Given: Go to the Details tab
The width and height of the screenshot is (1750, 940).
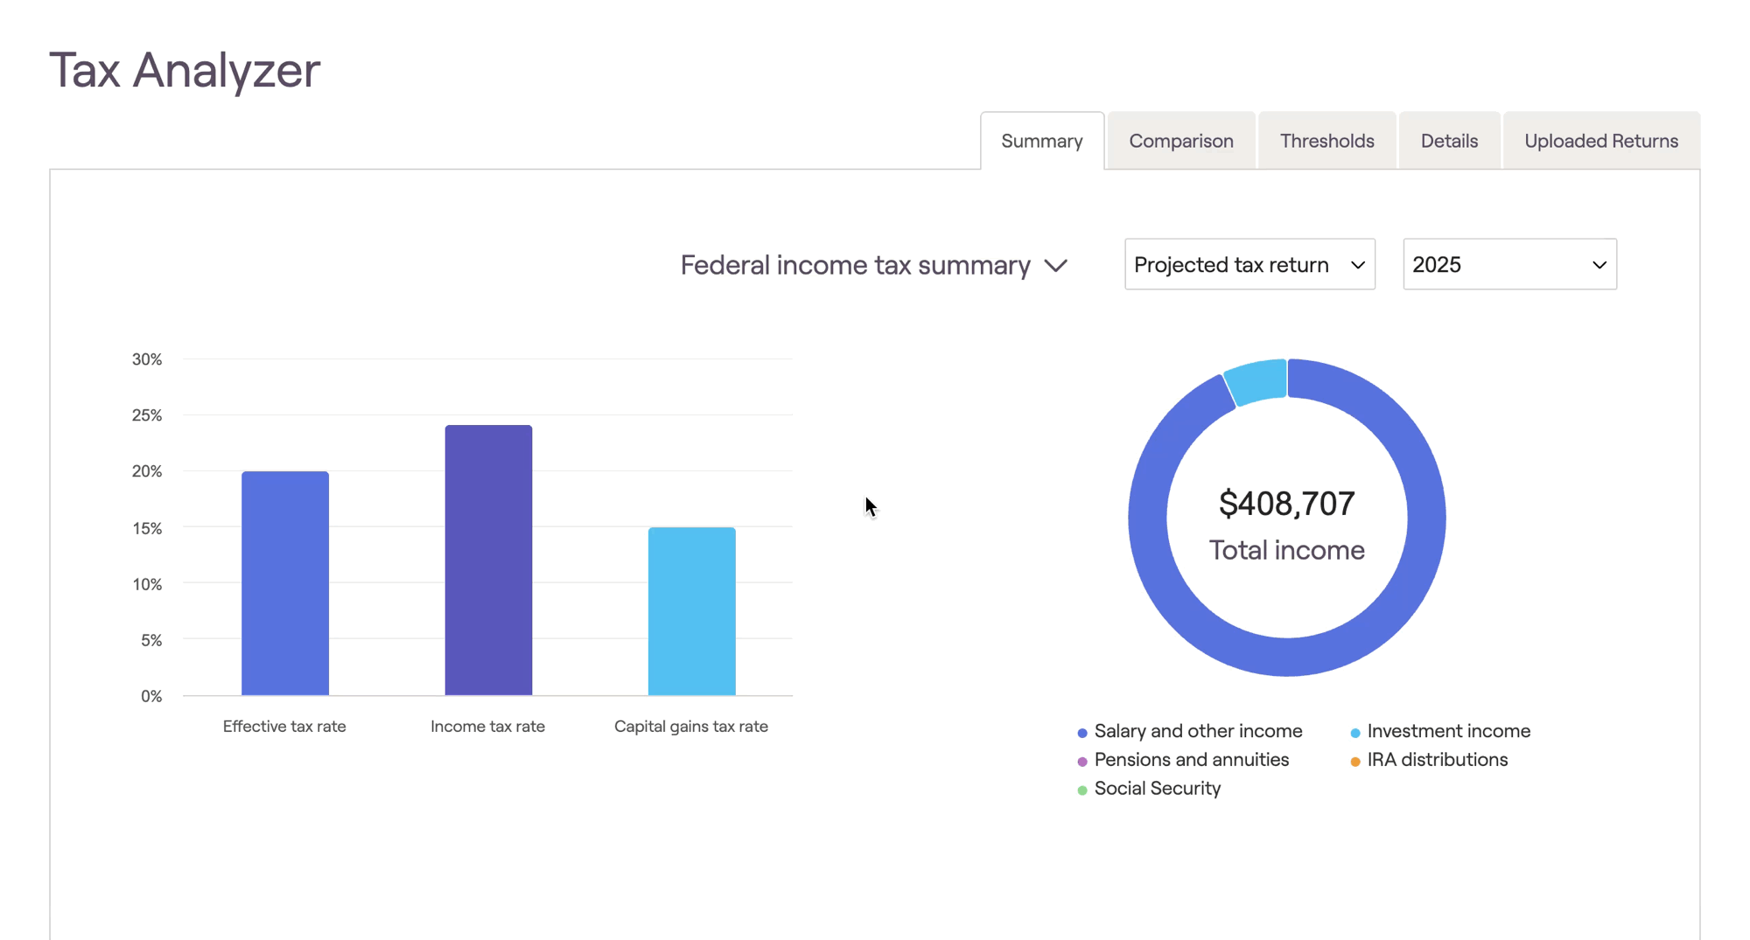Looking at the screenshot, I should [x=1449, y=141].
